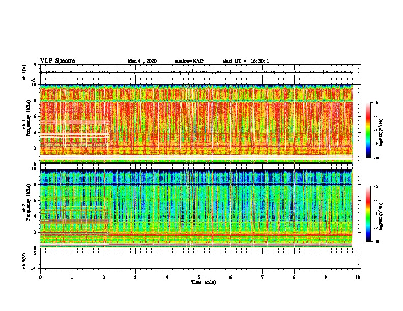The image size is (403, 311).
Task: Click the "10" tick on the time axis
Action: 358,277
